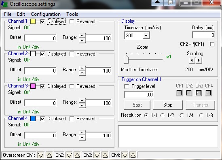Click the Start button
The height and width of the screenshot is (160, 222).
click(137, 105)
